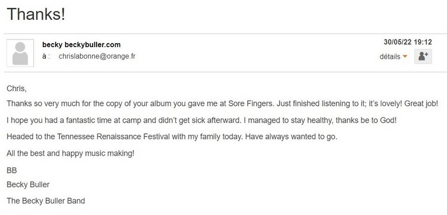Click the greeting line Chris,
Viewport: 447px width, 215px height.
[16, 88]
